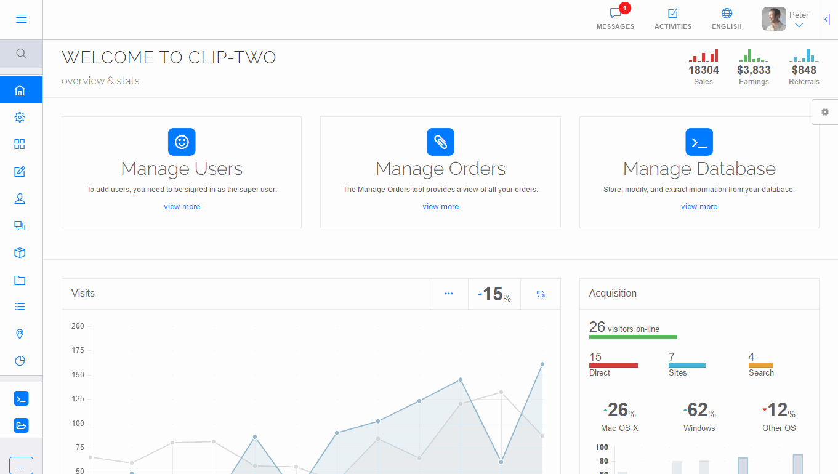Click the Manage Orders paperclip tile
Image resolution: width=838 pixels, height=474 pixels.
point(440,142)
